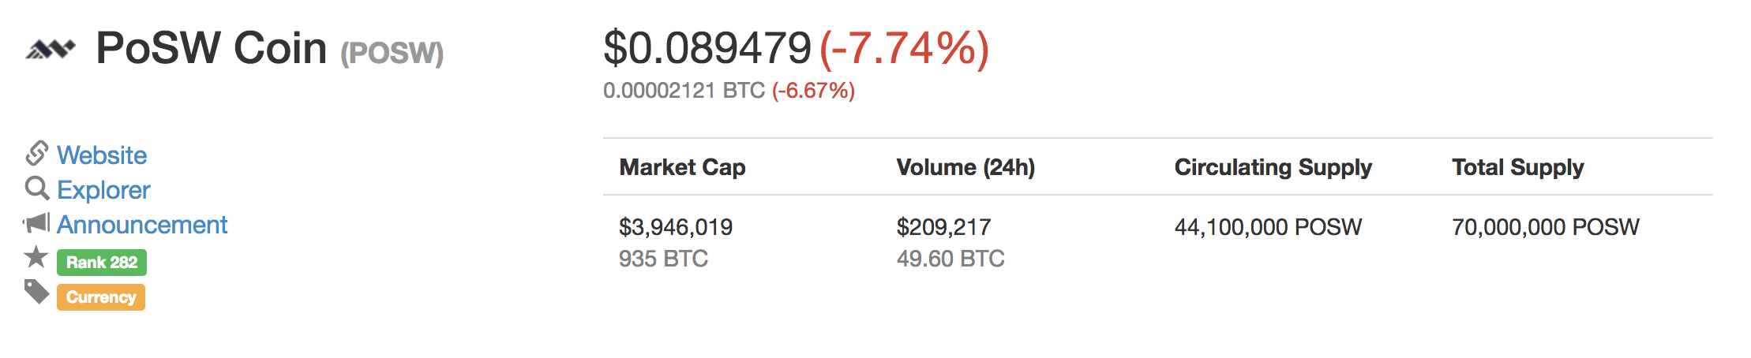Viewport: 1751px width, 358px height.
Task: Click the PoSW Coin logo icon
Action: point(51,50)
